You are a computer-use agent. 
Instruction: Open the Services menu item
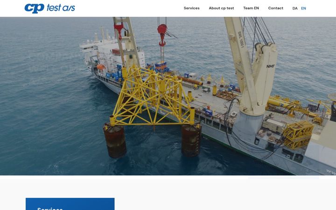192,8
